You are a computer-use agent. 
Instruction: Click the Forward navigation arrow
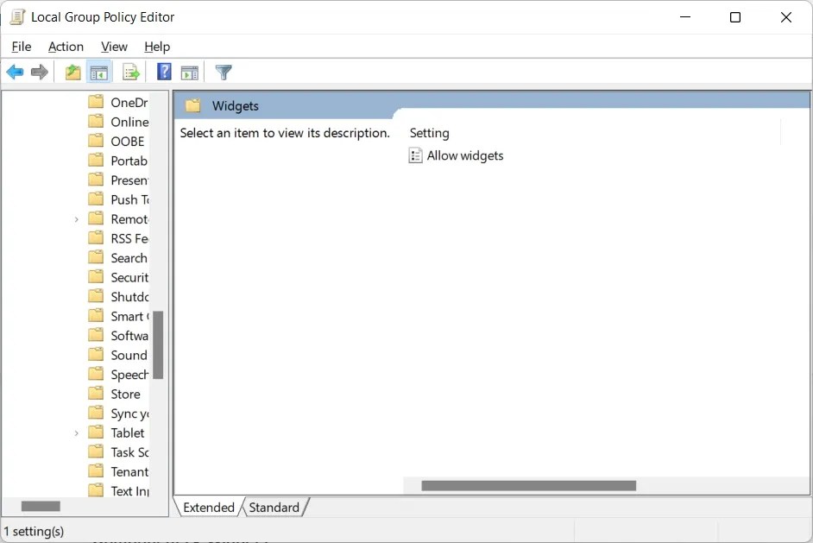[x=40, y=72]
